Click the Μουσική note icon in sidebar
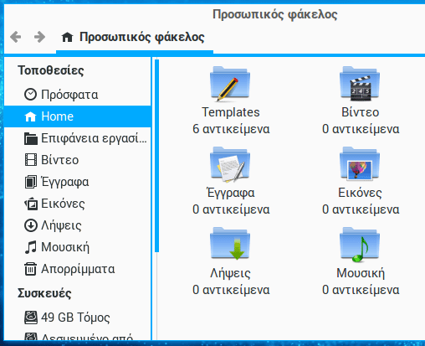The image size is (425, 346). click(30, 247)
